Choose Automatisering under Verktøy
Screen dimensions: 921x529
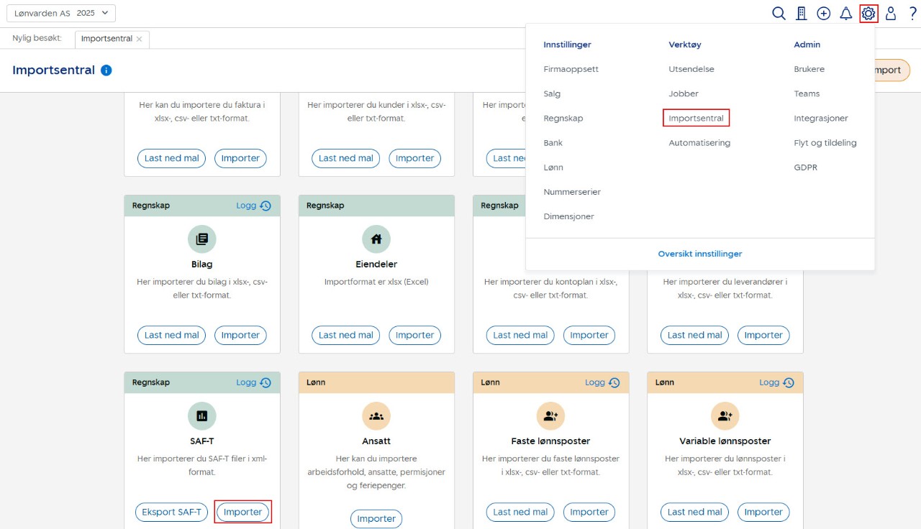click(699, 143)
